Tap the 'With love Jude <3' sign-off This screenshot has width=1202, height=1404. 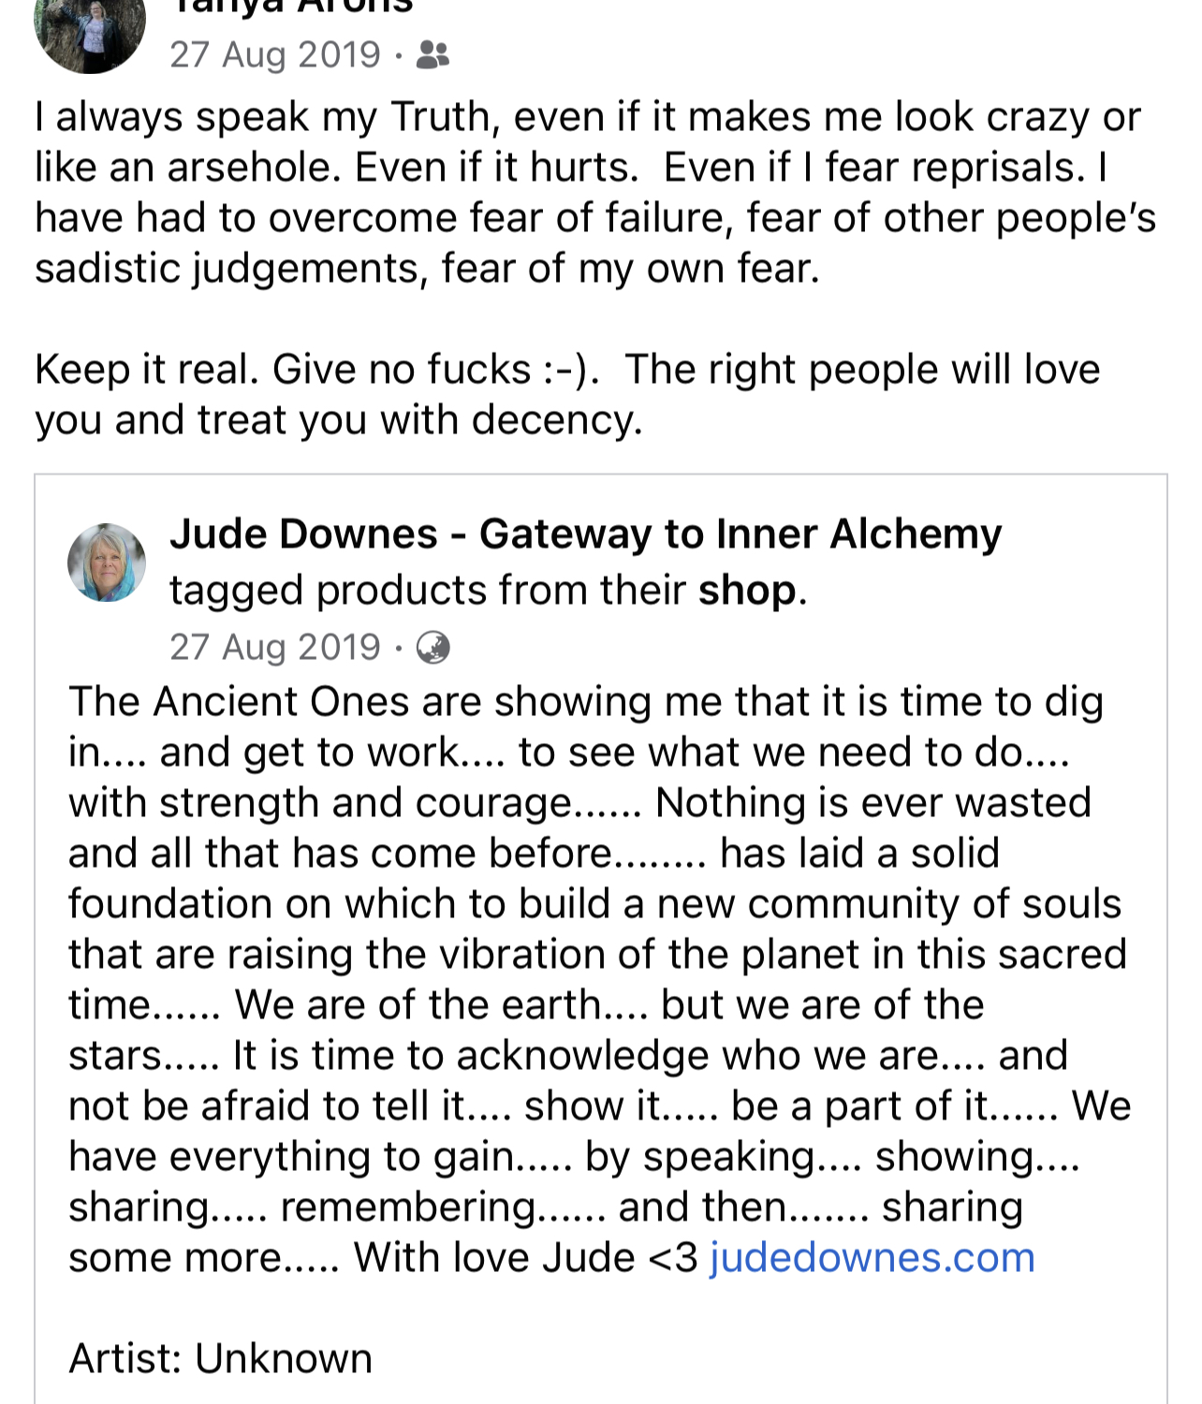[x=526, y=1257]
